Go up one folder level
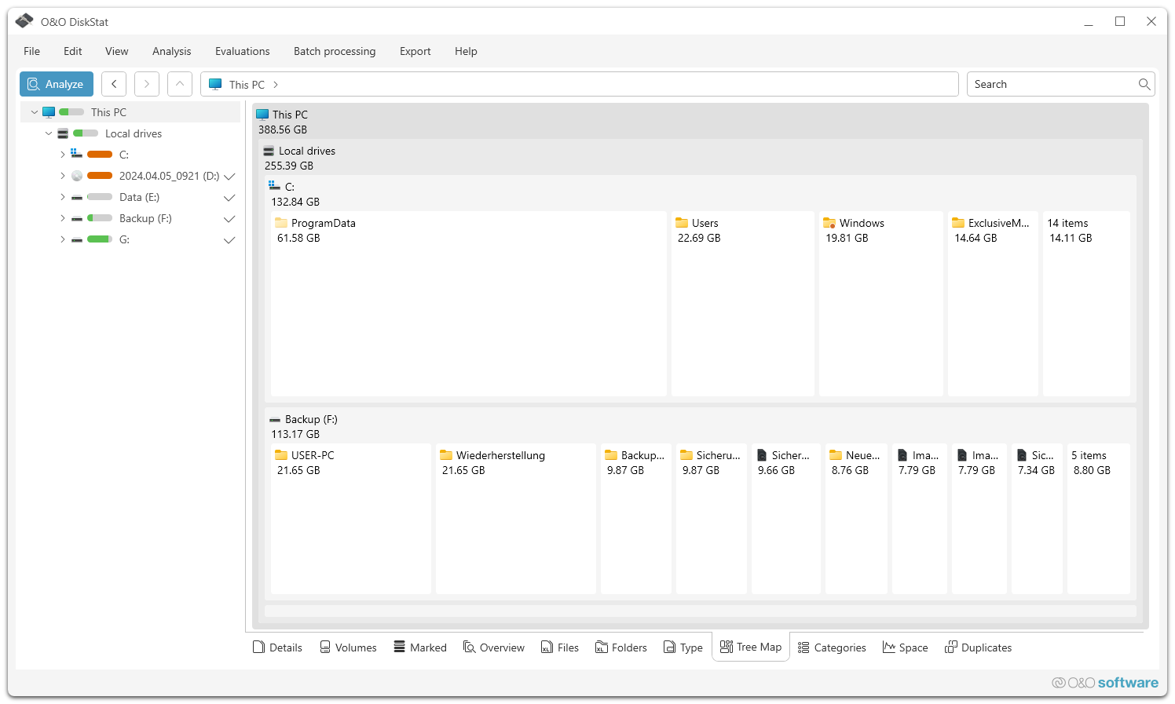The height and width of the screenshot is (704, 1175). [x=180, y=84]
